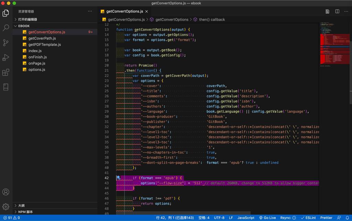Click the lightbulb code action on line 42
The width and height of the screenshot is (352, 221).
pyautogui.click(x=119, y=178)
